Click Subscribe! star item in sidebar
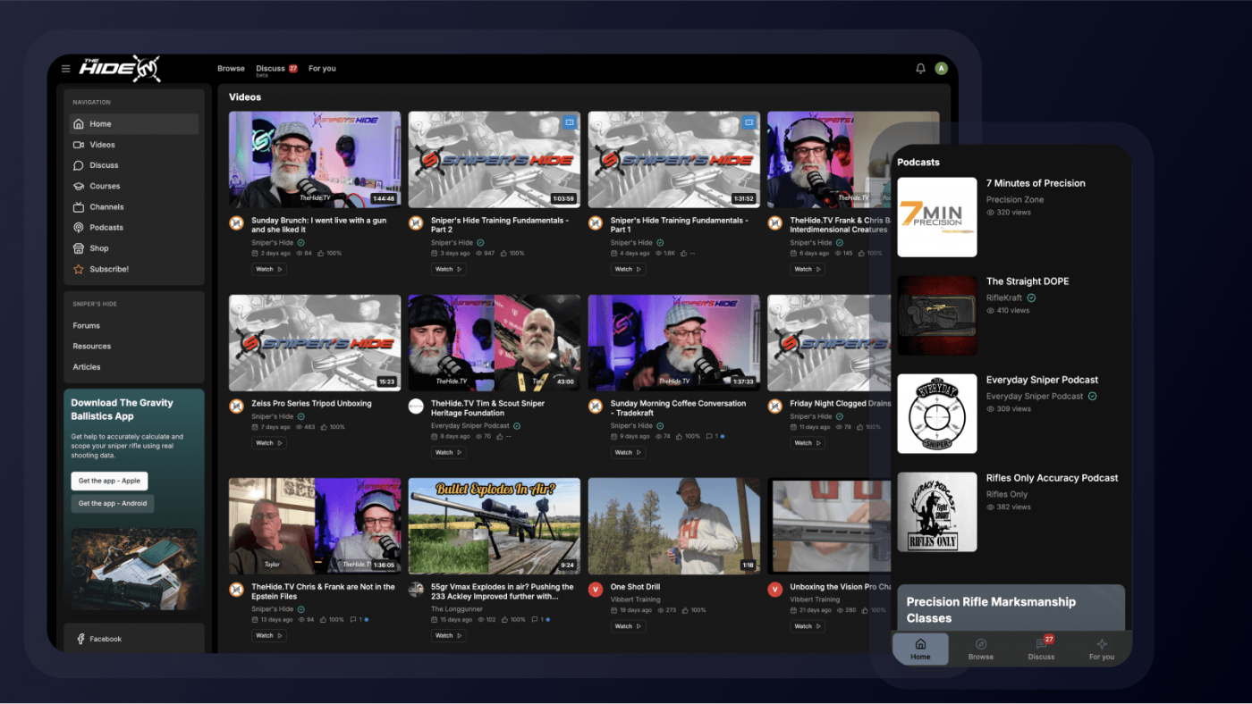Screen dimensions: 1252x704 tap(134, 269)
